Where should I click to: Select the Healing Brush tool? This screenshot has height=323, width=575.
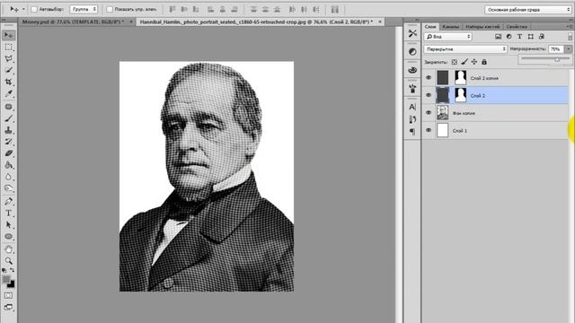pyautogui.click(x=9, y=107)
